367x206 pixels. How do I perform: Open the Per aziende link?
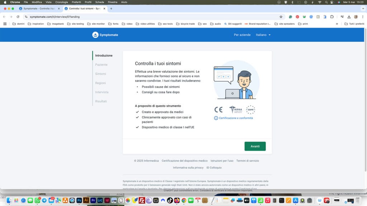[242, 35]
